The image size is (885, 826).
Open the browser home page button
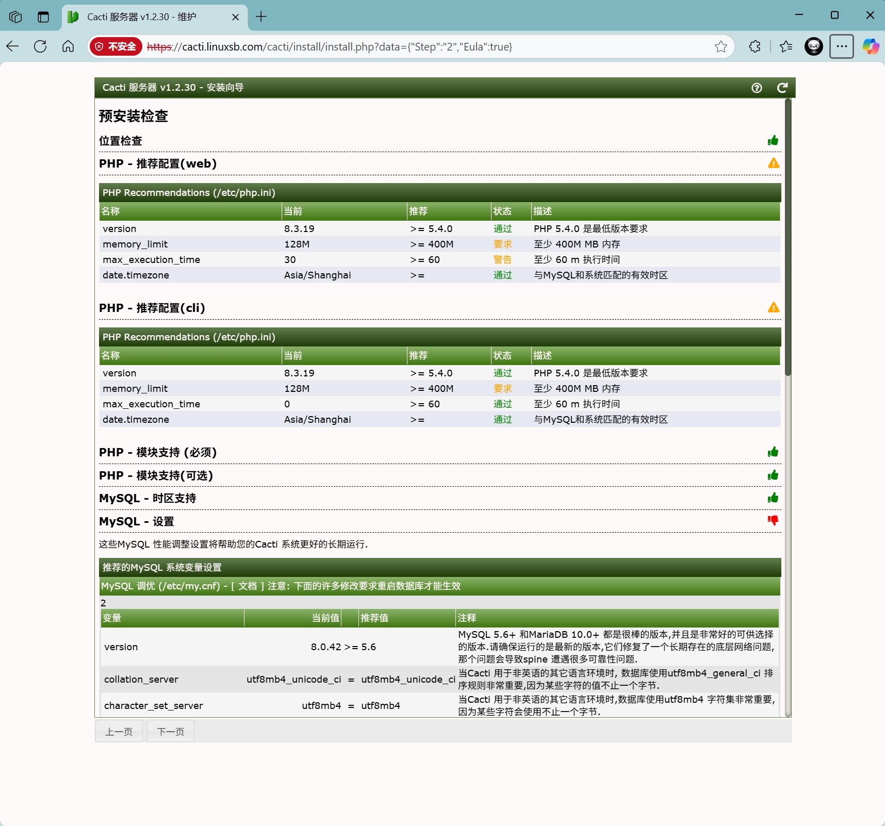point(68,46)
